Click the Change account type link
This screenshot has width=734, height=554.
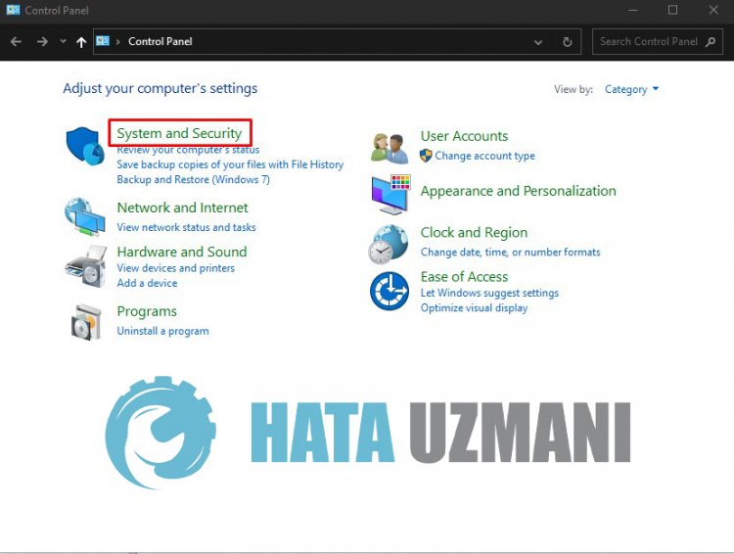point(484,156)
